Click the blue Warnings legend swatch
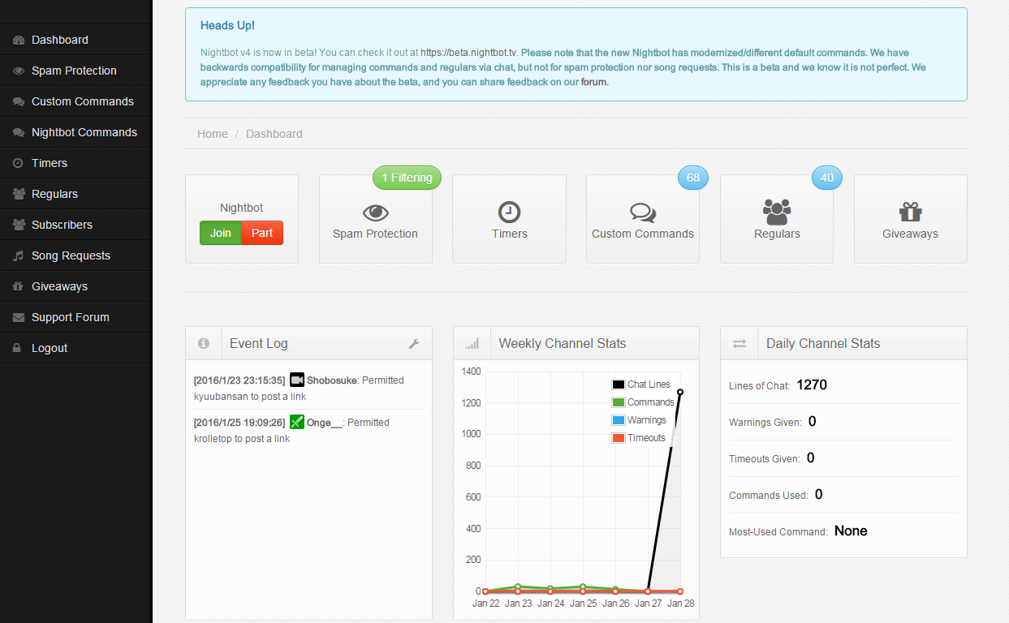 click(619, 420)
